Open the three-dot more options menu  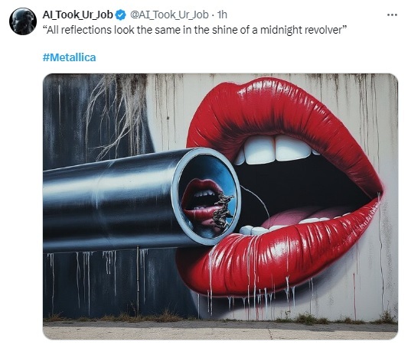(392, 15)
